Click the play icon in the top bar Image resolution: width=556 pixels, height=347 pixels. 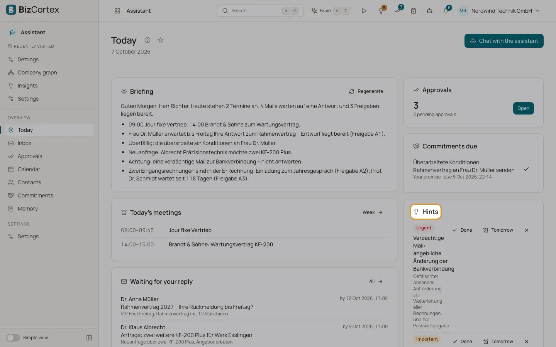click(x=364, y=11)
